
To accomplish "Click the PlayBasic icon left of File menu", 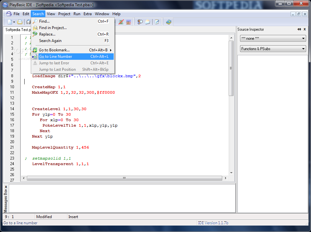I will (9, 14).
